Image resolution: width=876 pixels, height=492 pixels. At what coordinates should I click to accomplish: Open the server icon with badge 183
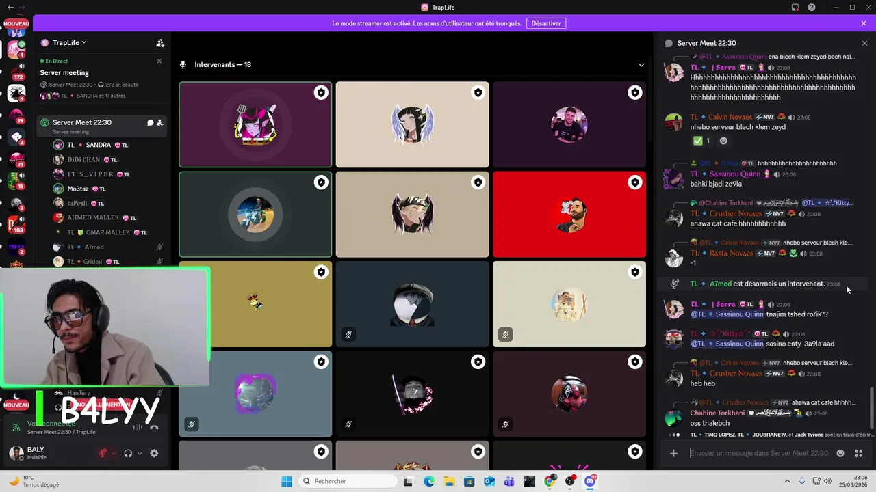click(16, 223)
